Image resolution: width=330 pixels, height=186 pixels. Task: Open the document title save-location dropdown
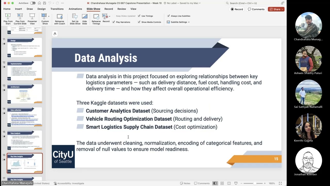[200, 3]
